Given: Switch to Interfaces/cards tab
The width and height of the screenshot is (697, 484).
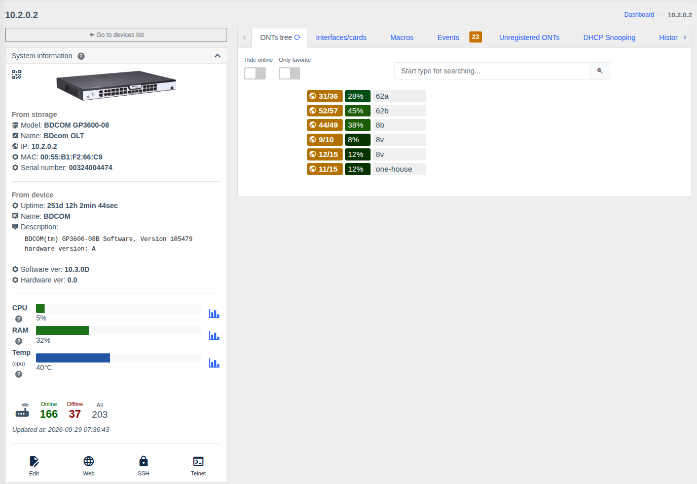Looking at the screenshot, I should pos(341,37).
